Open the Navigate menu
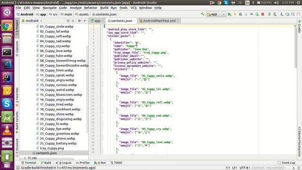This screenshot has width=302, height=170. tap(50, 8)
